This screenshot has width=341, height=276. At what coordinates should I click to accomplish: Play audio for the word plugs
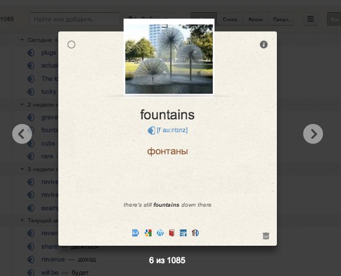(x=31, y=52)
